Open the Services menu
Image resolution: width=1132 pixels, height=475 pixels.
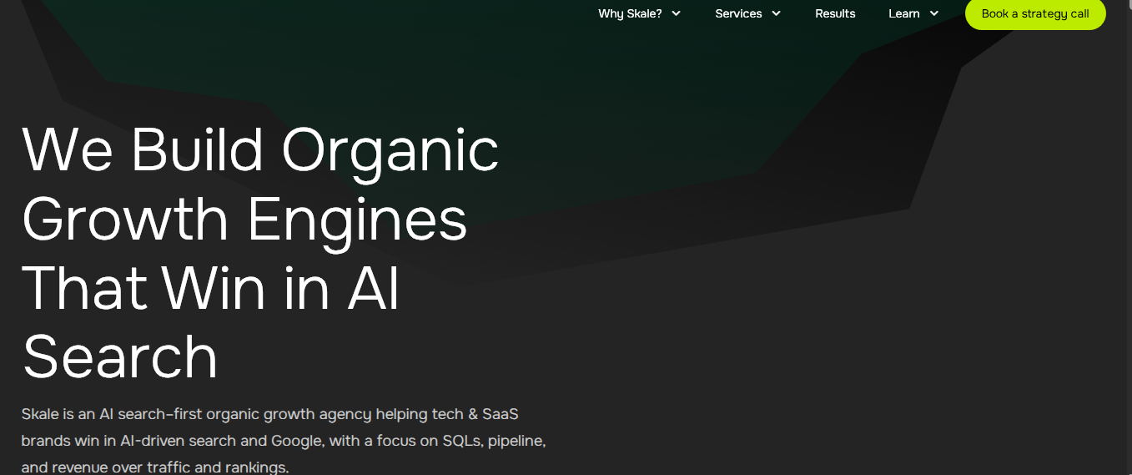[x=738, y=13]
